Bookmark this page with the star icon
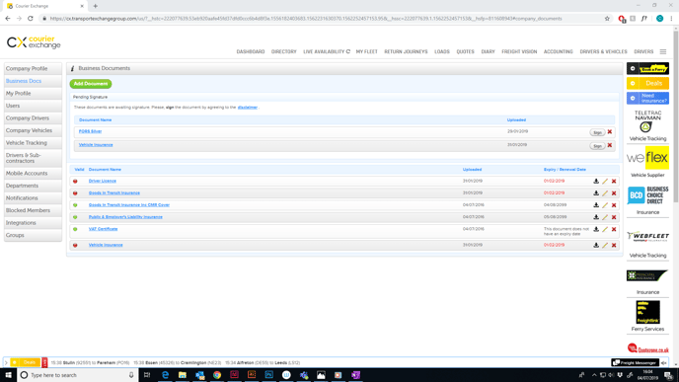This screenshot has height=382, width=679. point(607,19)
